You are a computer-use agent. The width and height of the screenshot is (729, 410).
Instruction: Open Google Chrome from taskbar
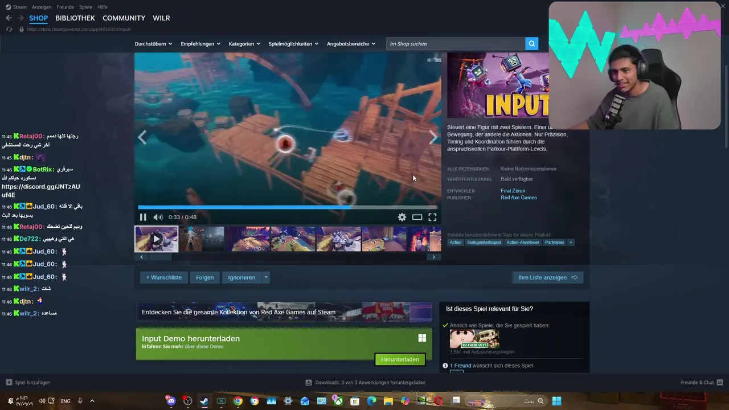coord(238,401)
